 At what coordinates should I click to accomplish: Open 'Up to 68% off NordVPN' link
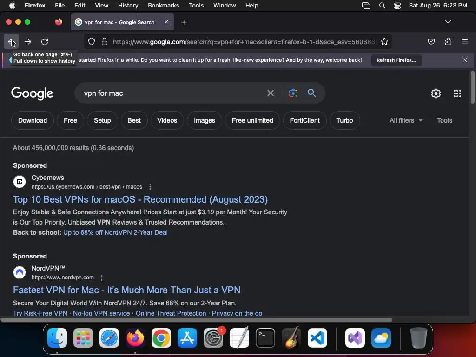[115, 232]
